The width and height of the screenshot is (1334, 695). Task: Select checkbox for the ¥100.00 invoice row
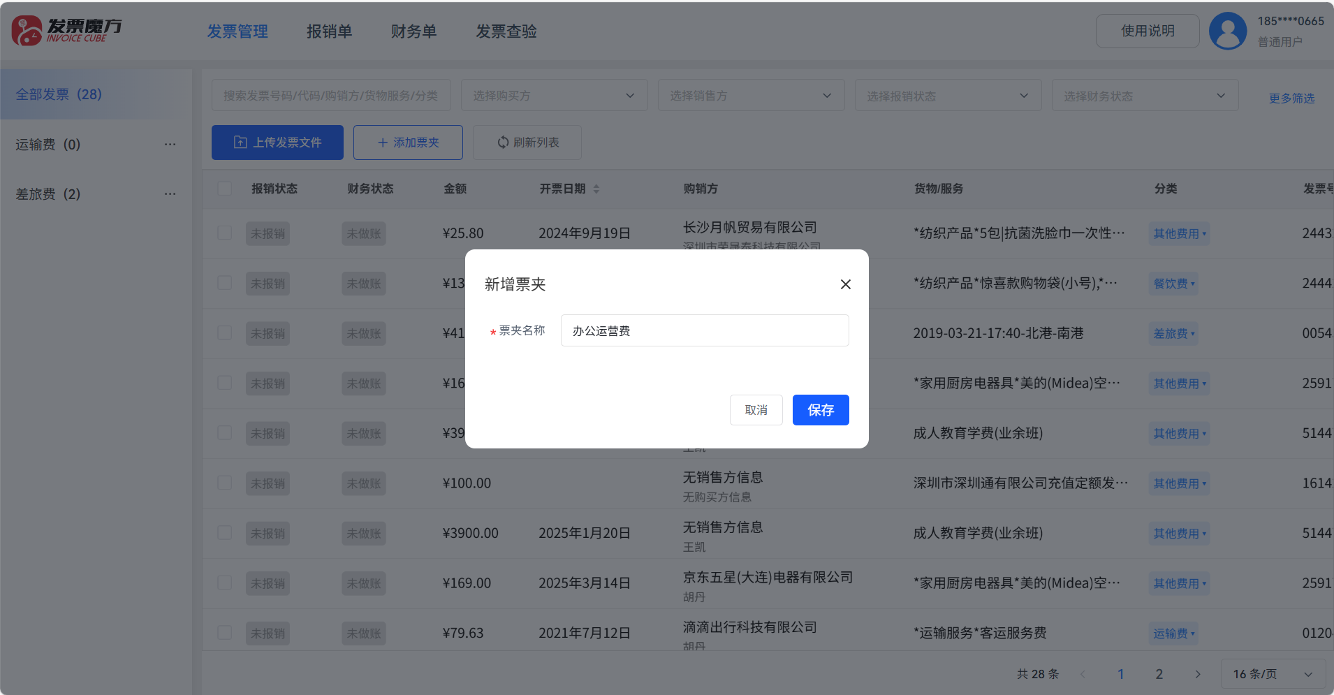[x=225, y=483]
